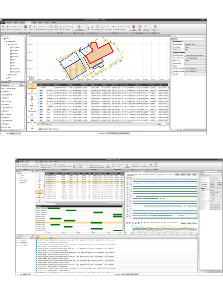
Task: Select Repeat Baseline in lower window side list
Action: click(40, 196)
